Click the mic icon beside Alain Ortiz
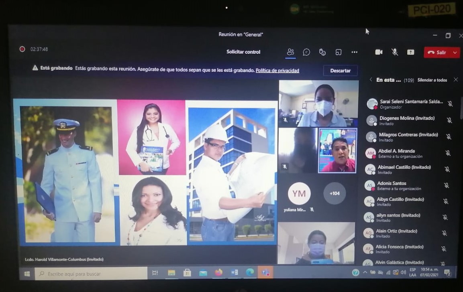The height and width of the screenshot is (292, 463). 444,233
